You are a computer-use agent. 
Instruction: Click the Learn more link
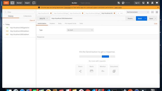pos(118,8)
